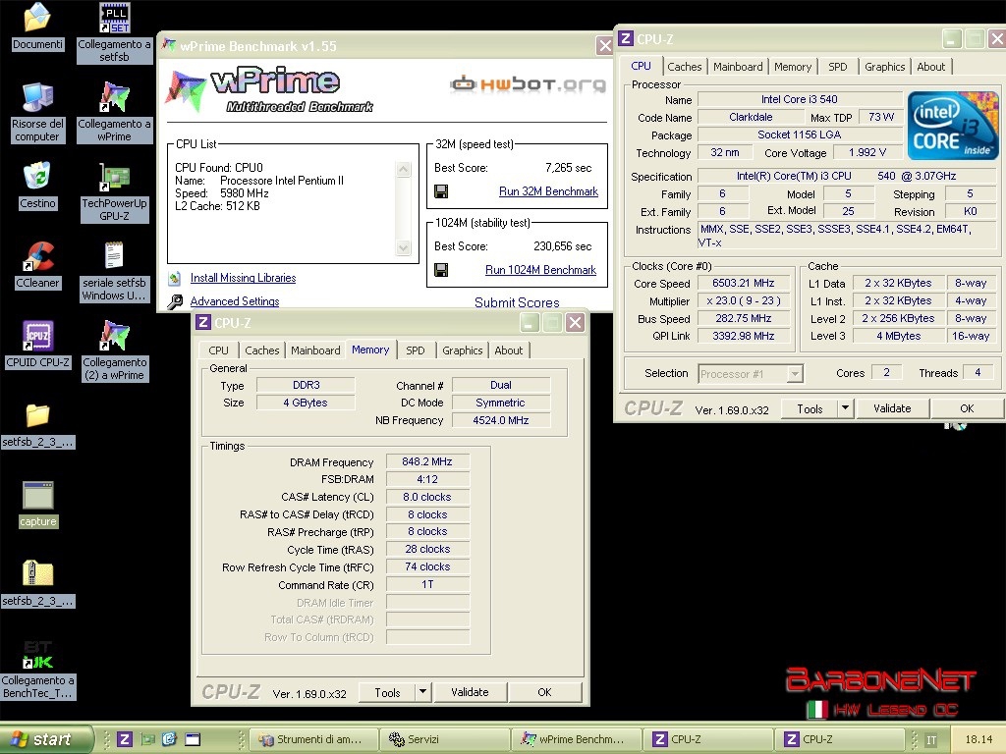Click the save icon for 1024M score
Screen dimensions: 1006x754
(441, 270)
